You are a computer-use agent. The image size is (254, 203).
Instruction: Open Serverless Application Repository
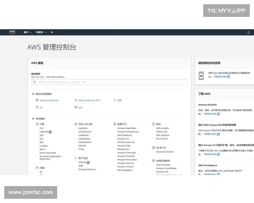(x=50, y=157)
